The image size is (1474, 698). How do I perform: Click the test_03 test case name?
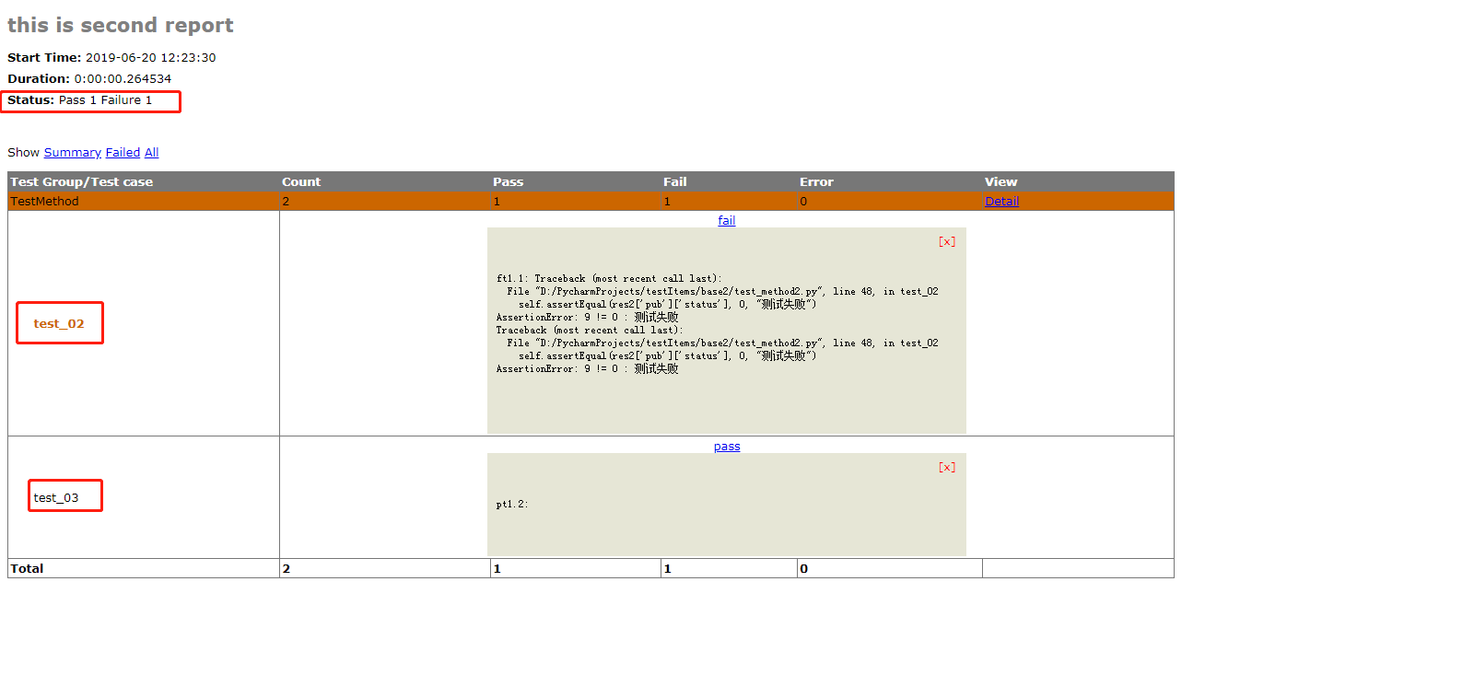coord(56,498)
